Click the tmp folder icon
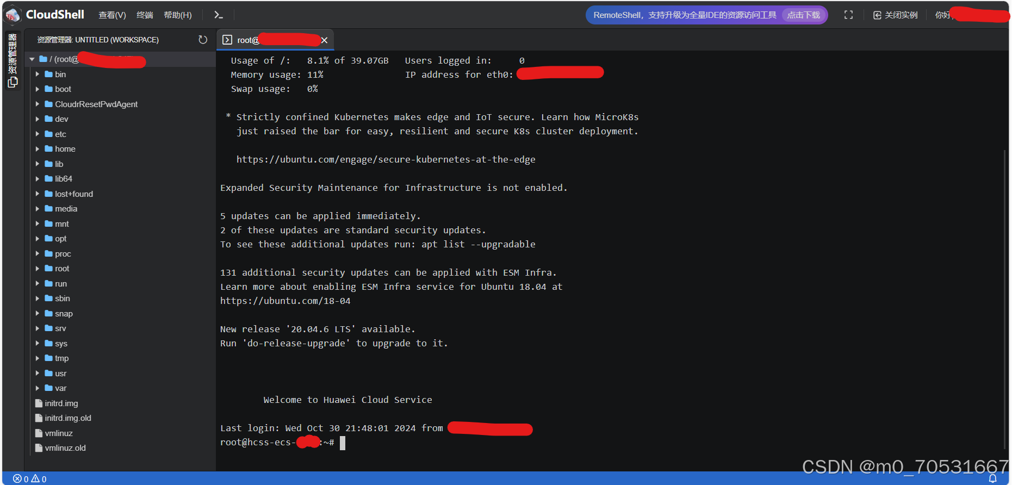 pyautogui.click(x=49, y=358)
